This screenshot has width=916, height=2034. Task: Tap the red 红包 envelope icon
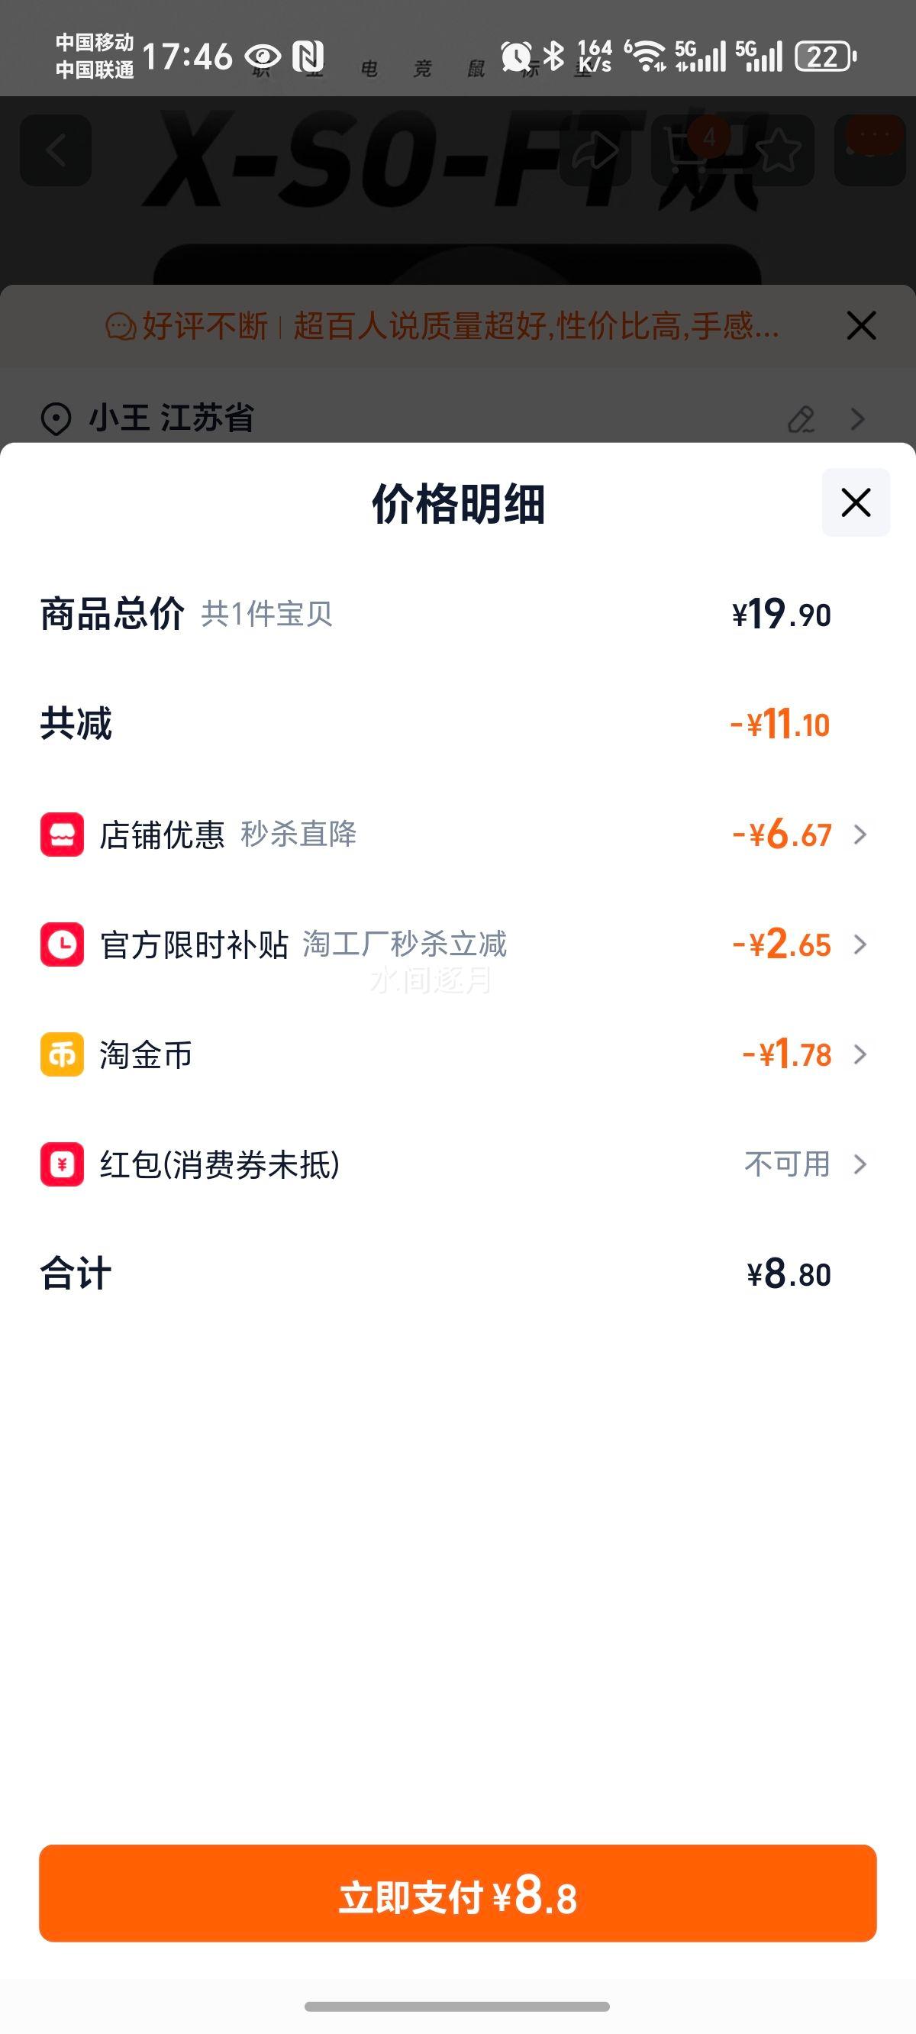pos(63,1164)
